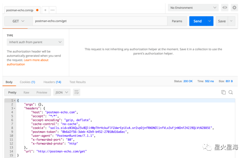Click the request URL input field
This screenshot has width=246, height=158.
pos(100,21)
